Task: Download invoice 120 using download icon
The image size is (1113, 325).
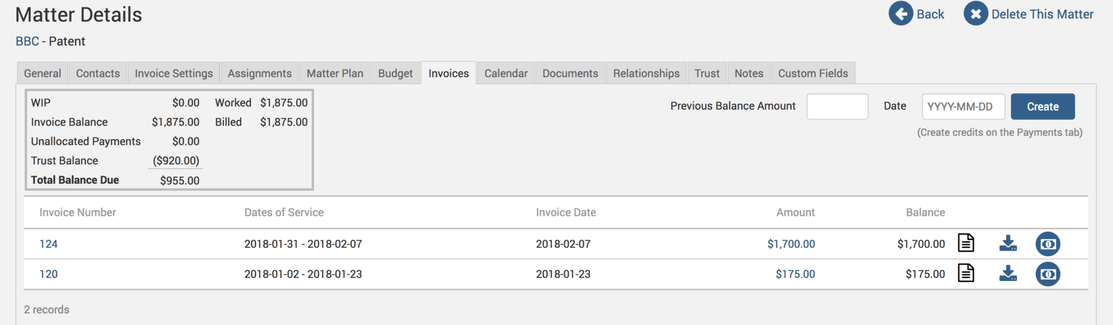Action: coord(1008,273)
